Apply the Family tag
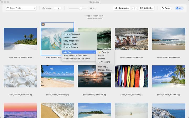Viewport: 189px width, 118px height. [101, 55]
